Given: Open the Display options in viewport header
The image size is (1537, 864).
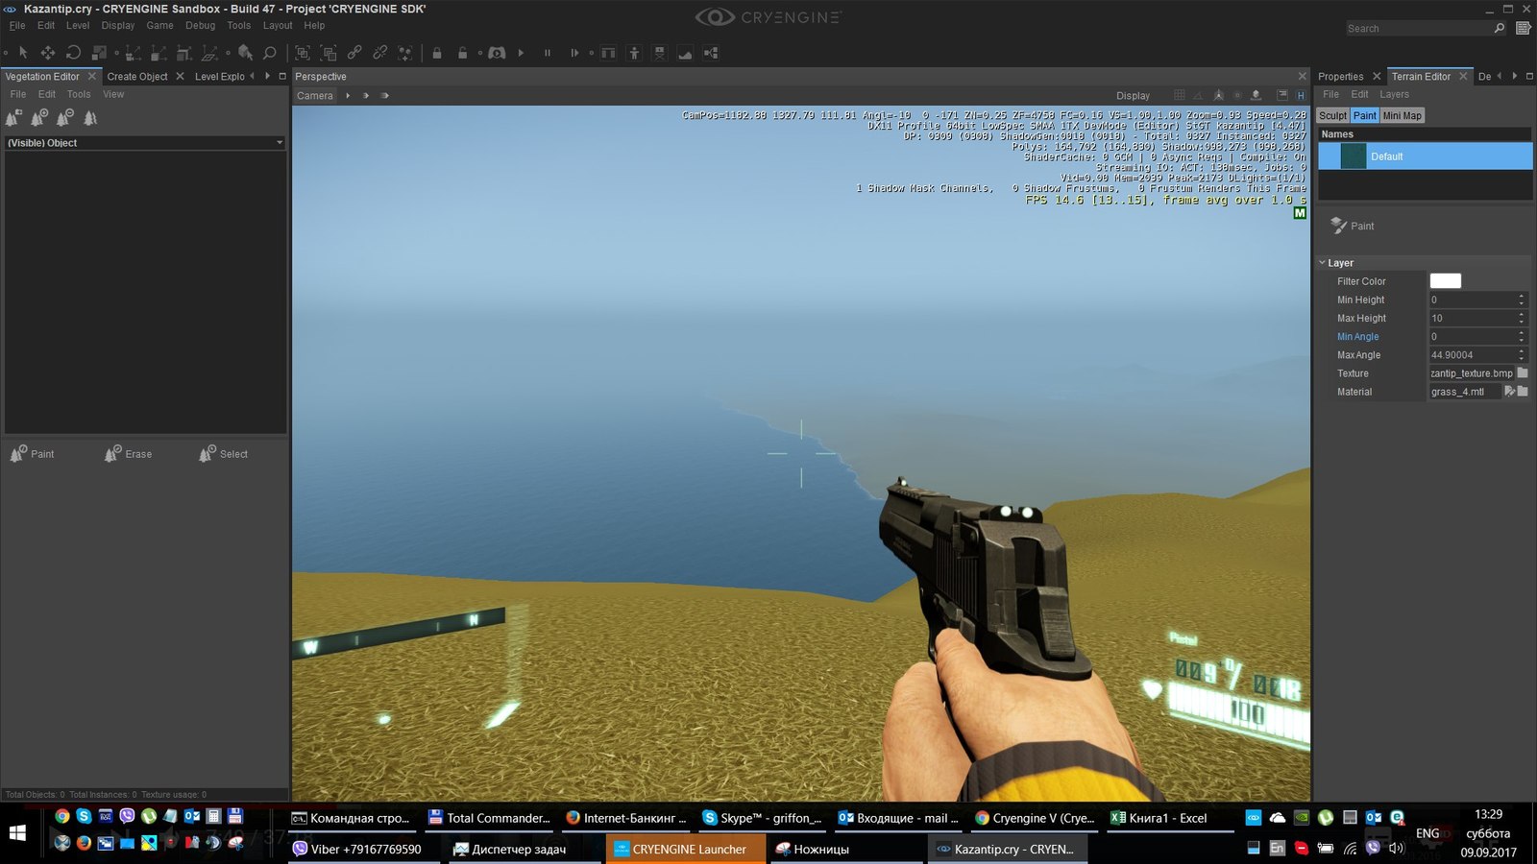Looking at the screenshot, I should [x=1133, y=96].
